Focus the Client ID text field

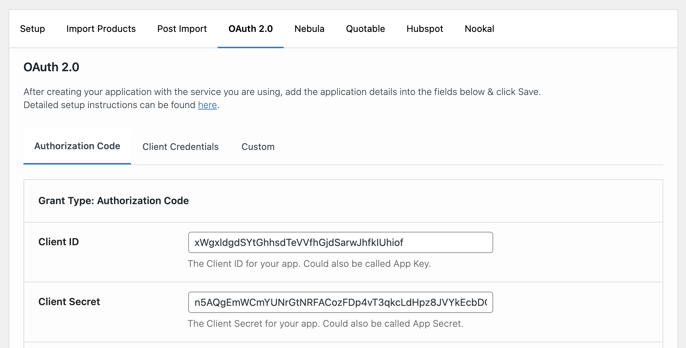pos(341,242)
